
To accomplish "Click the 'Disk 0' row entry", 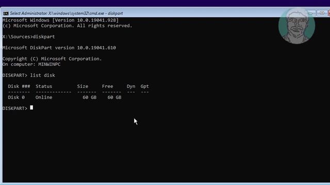I will pyautogui.click(x=16, y=97).
